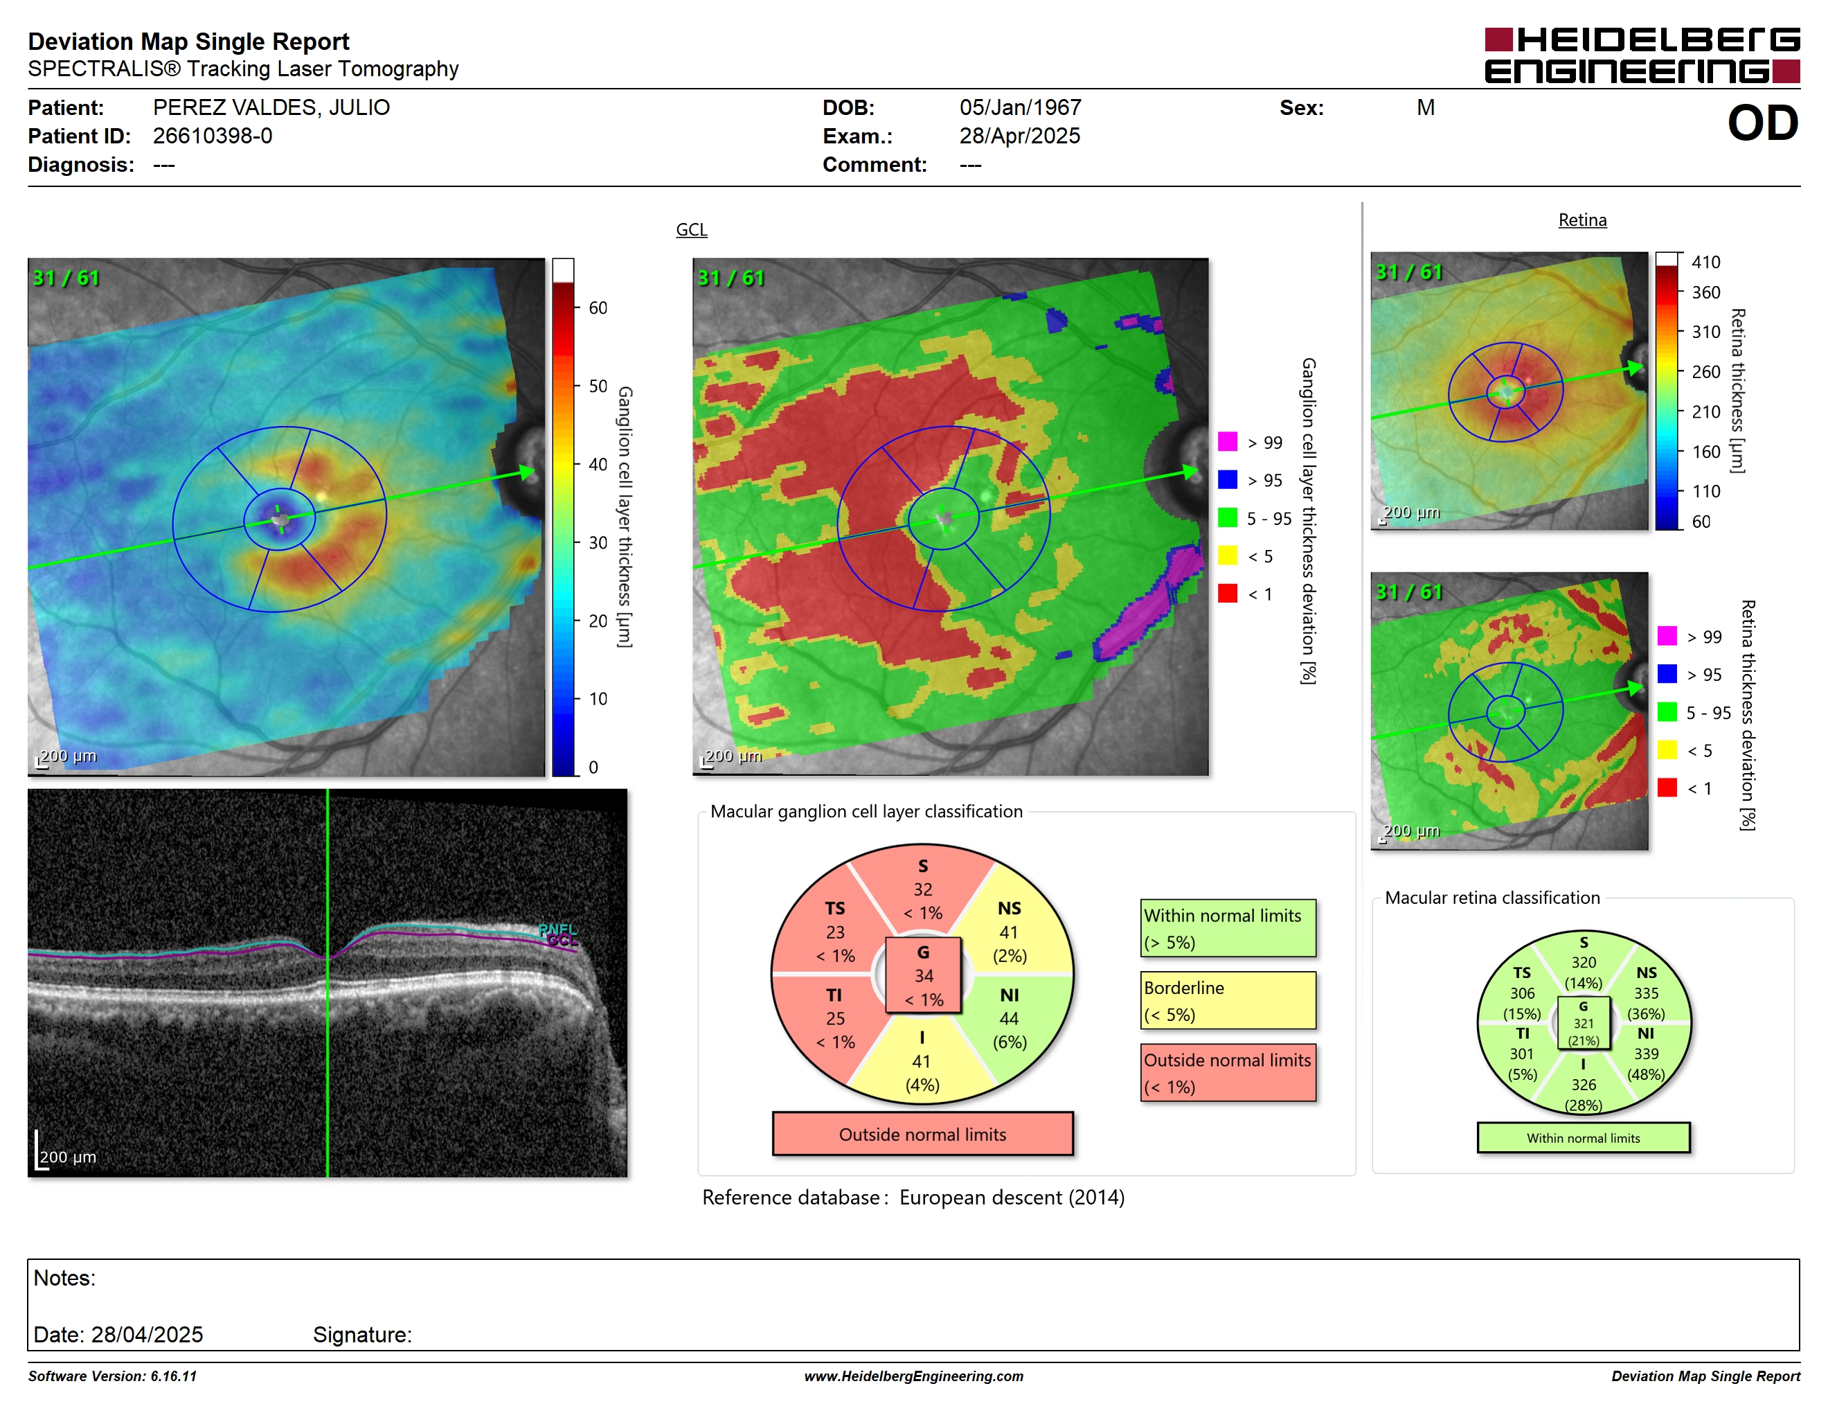Select the retina TI sector value 301
The image size is (1828, 1413).
coord(1522,1054)
